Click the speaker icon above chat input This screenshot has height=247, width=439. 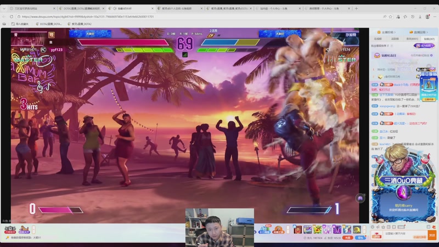pyautogui.click(x=378, y=227)
